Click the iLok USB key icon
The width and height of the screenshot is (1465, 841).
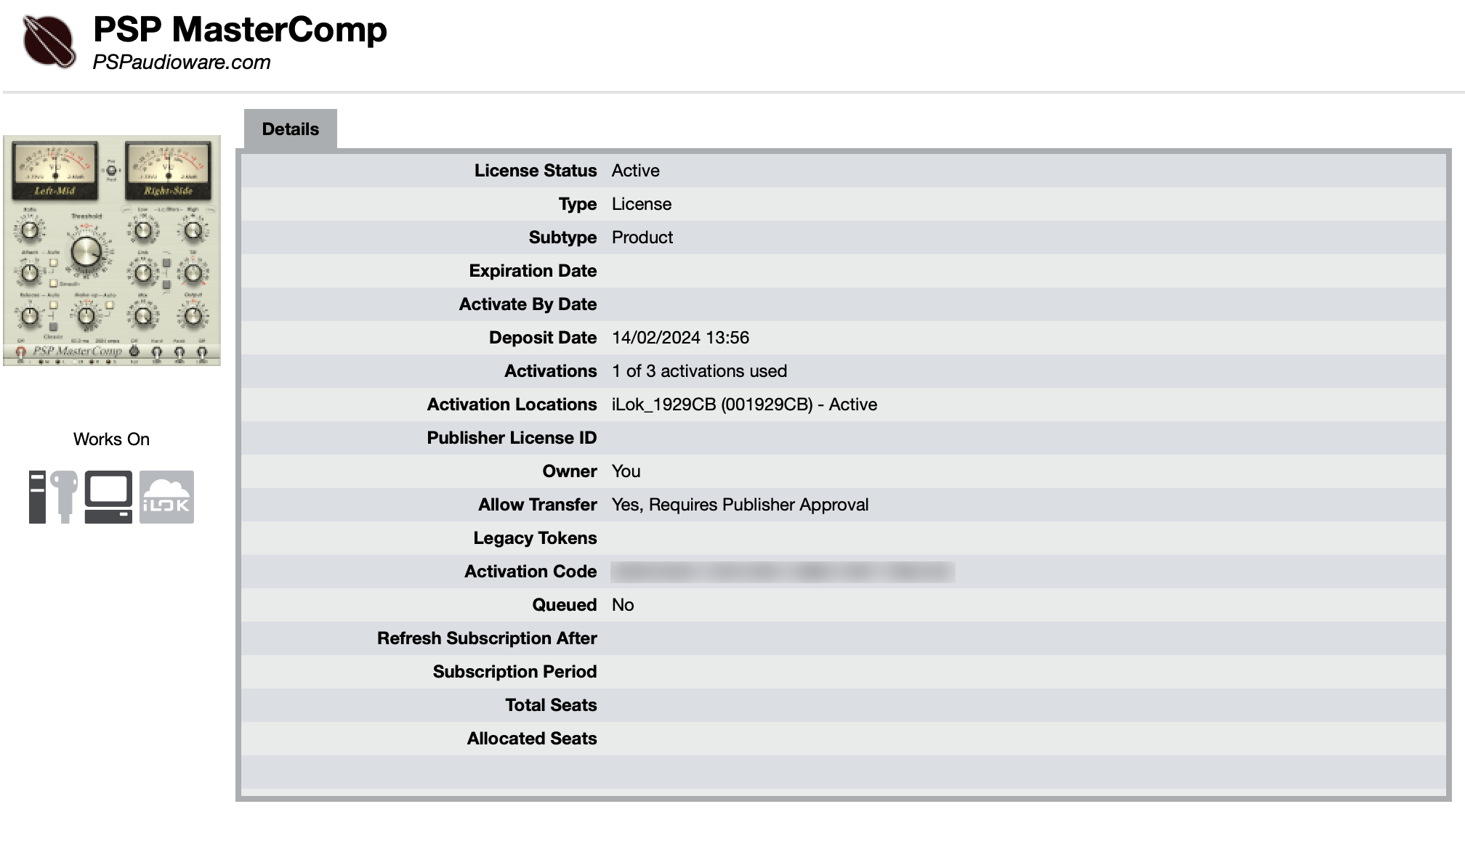tap(54, 497)
